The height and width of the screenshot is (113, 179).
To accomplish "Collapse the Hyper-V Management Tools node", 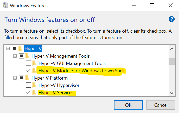I will click(x=15, y=56).
